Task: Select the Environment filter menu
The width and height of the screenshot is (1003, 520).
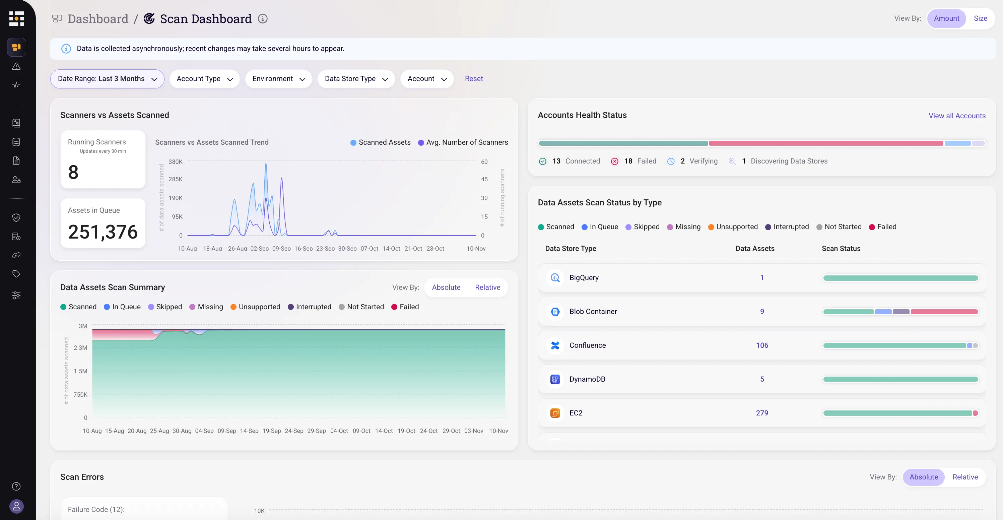Action: point(278,79)
